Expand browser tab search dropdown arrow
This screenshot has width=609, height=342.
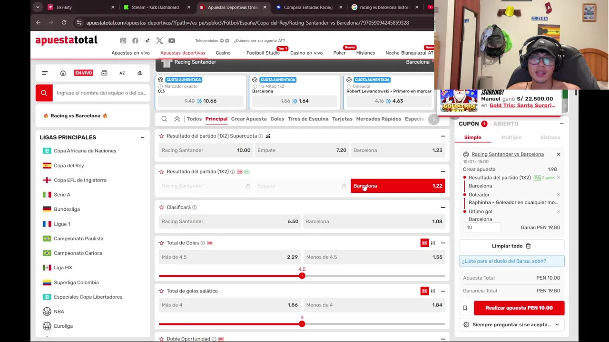38,7
